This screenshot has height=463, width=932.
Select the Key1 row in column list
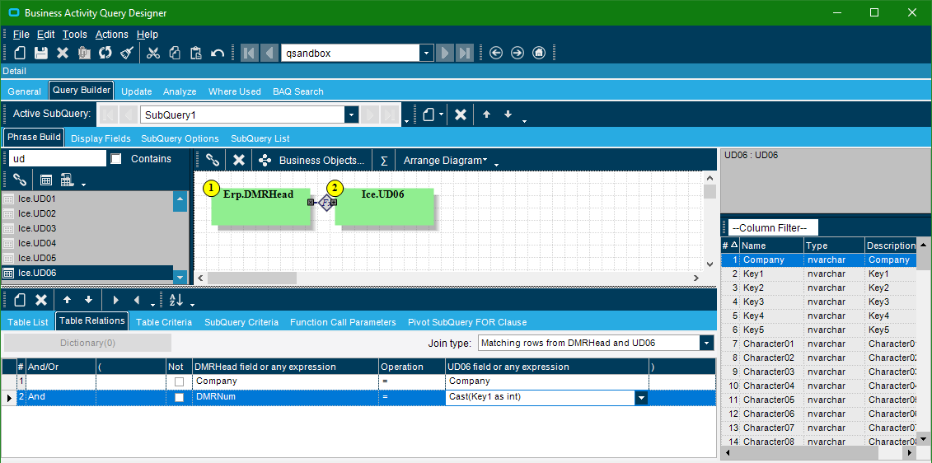pos(818,274)
